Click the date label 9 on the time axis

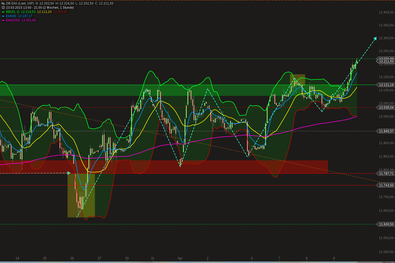(x=334, y=258)
